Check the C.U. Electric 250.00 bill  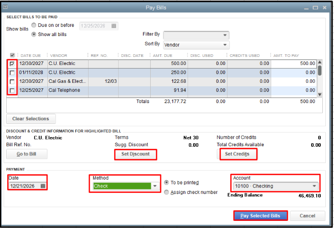point(12,73)
